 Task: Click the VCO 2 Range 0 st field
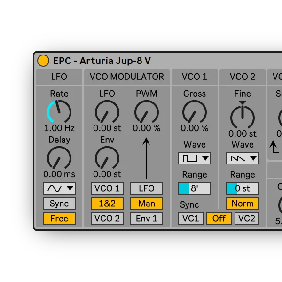tap(243, 188)
